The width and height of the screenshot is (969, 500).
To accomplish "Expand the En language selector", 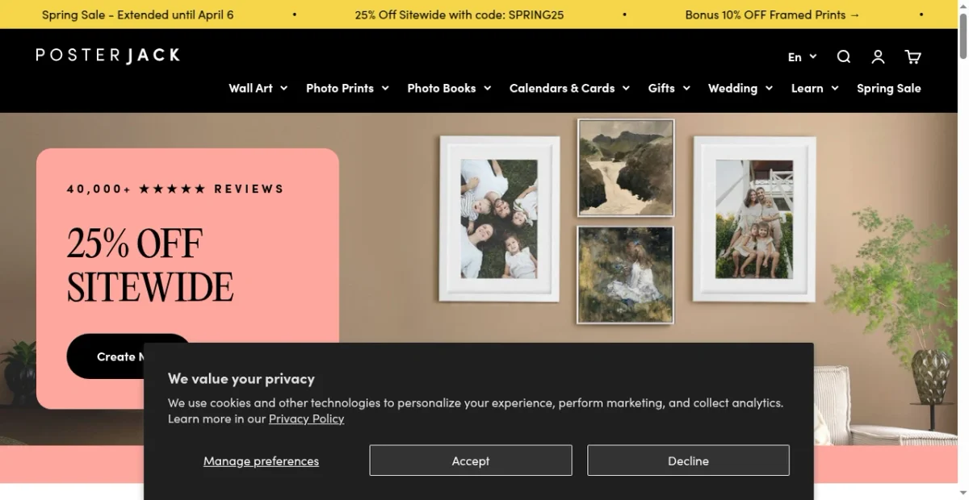I will coord(802,56).
